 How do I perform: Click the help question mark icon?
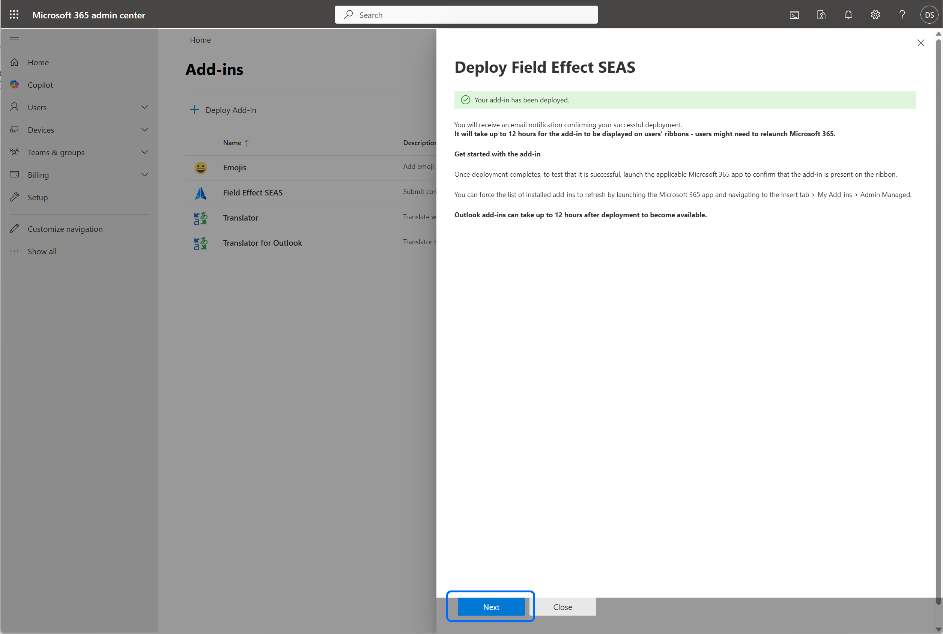(902, 15)
